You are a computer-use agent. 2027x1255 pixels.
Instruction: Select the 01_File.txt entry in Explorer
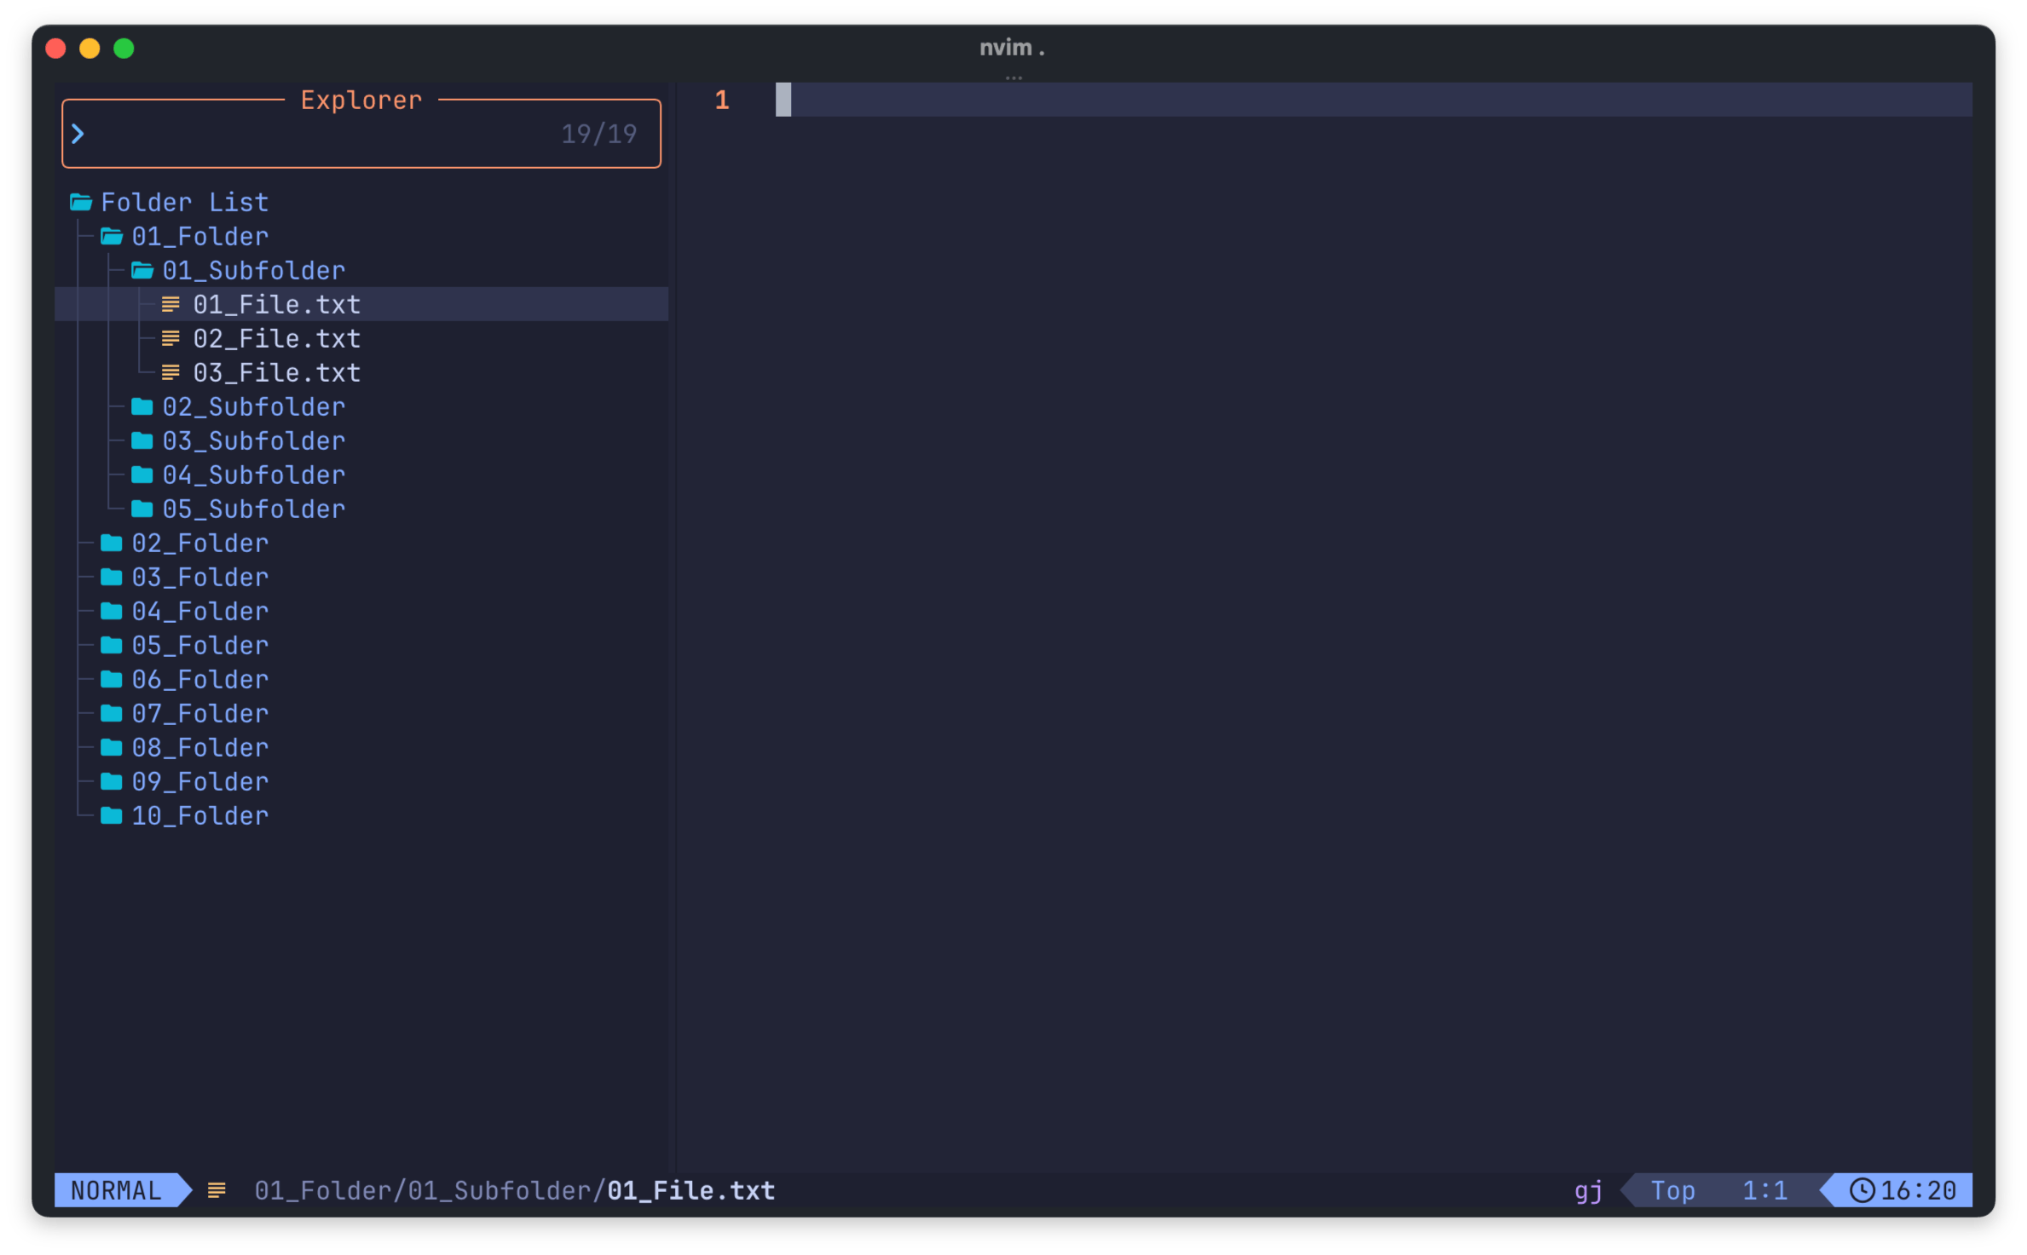[276, 304]
